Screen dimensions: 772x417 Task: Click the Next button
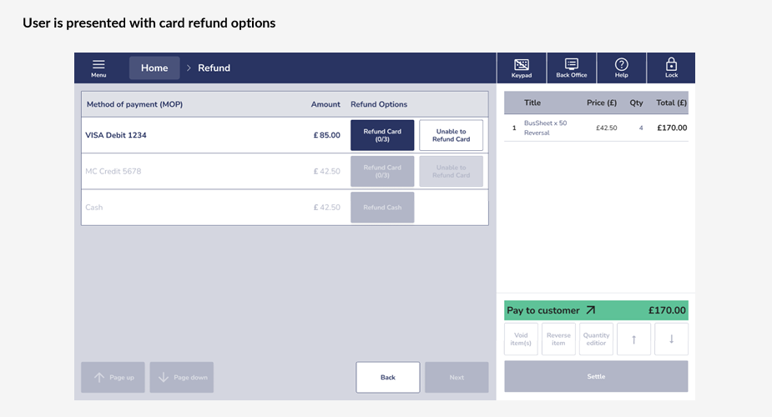[457, 377]
